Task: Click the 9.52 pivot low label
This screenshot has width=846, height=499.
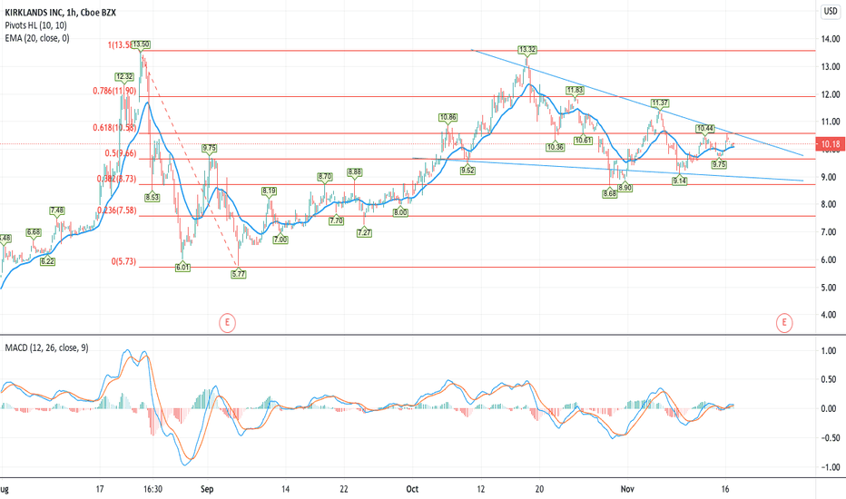Action: point(467,171)
